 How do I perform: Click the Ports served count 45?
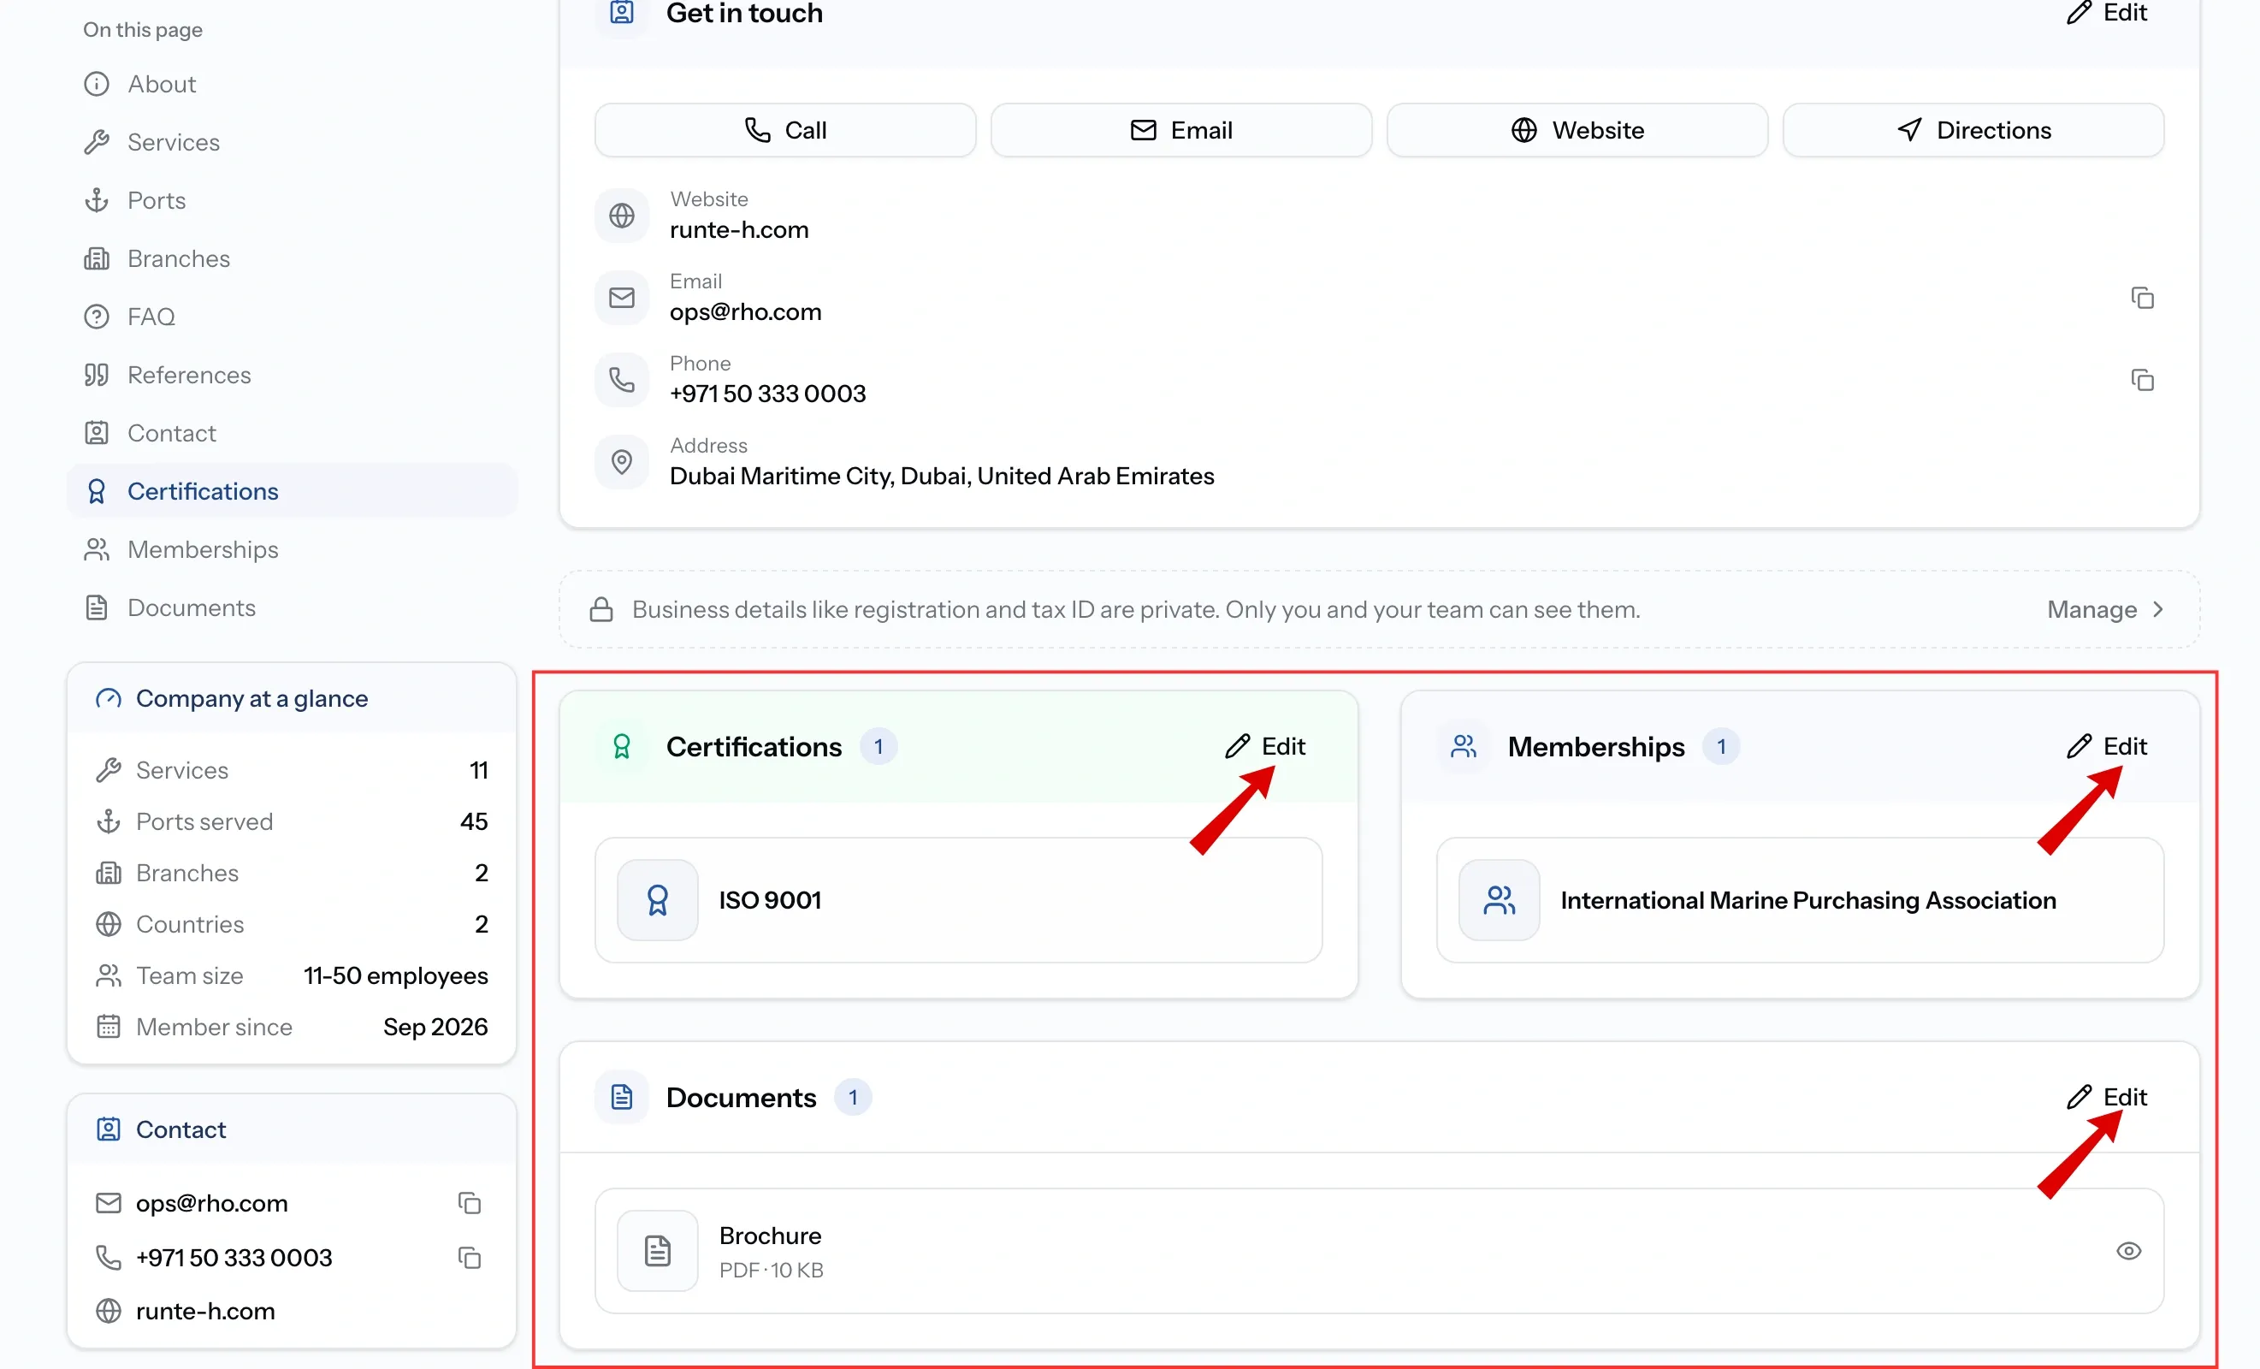(473, 821)
